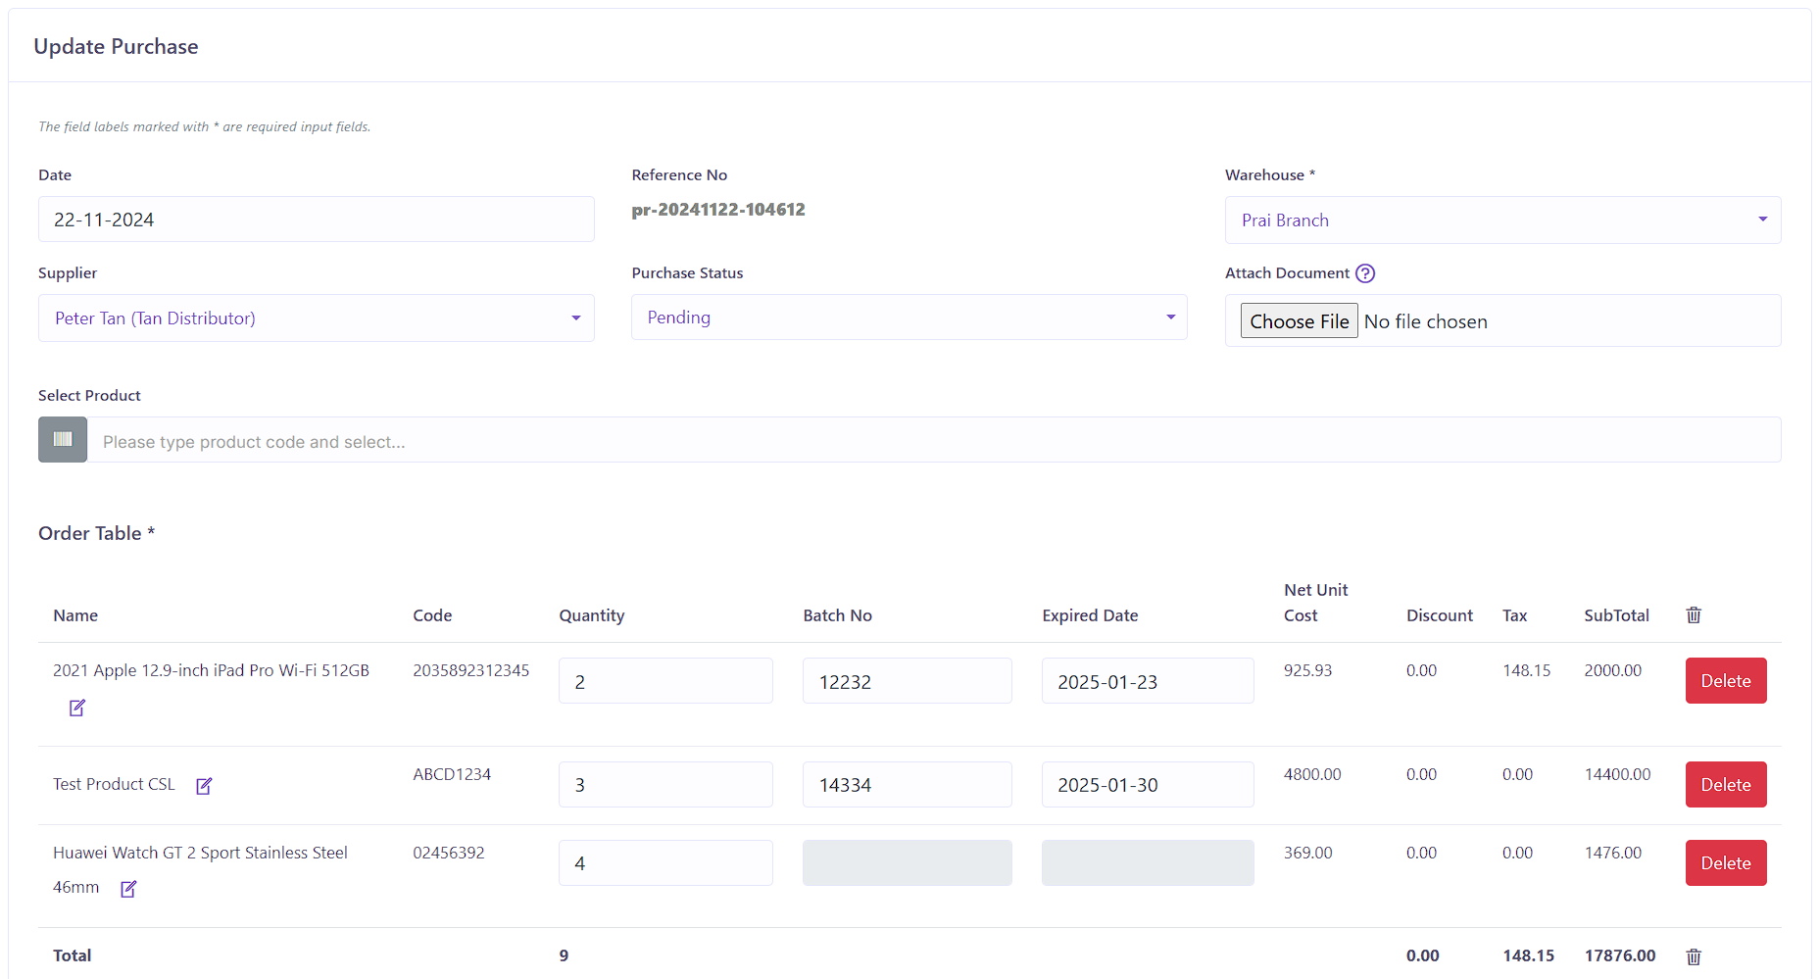Click the product code search field
The width and height of the screenshot is (1819, 979).
click(934, 440)
